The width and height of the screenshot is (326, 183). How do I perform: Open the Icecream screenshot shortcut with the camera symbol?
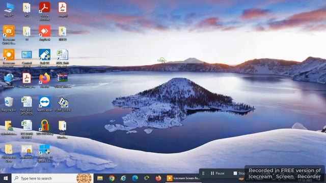[x=9, y=35]
